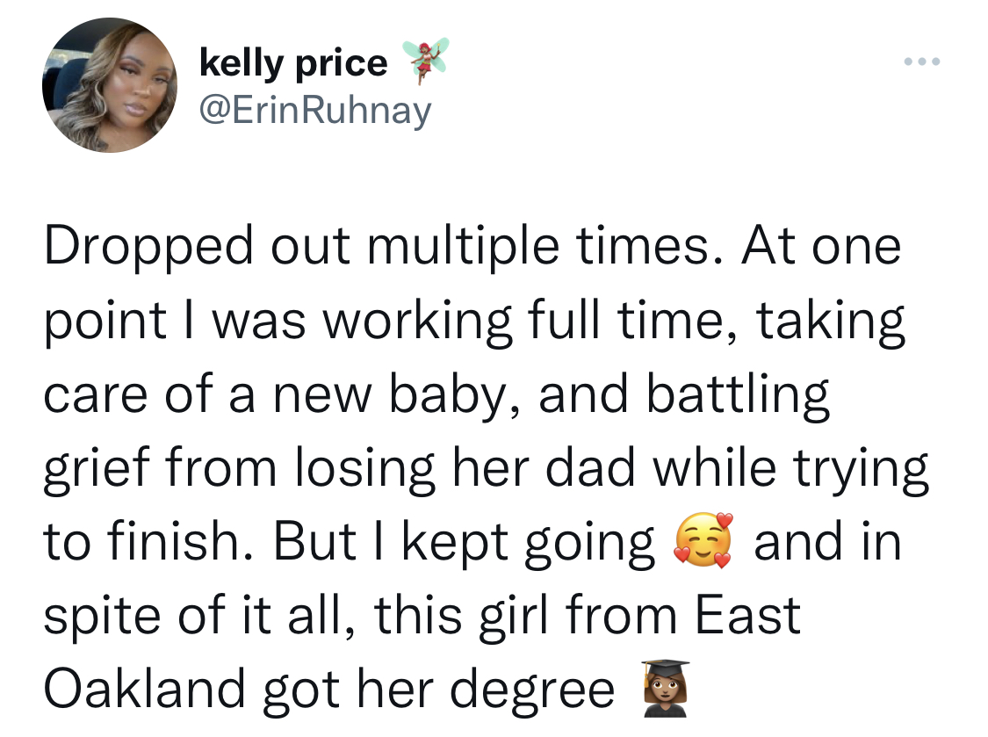Click the phrase "But I kept going"

click(464, 542)
